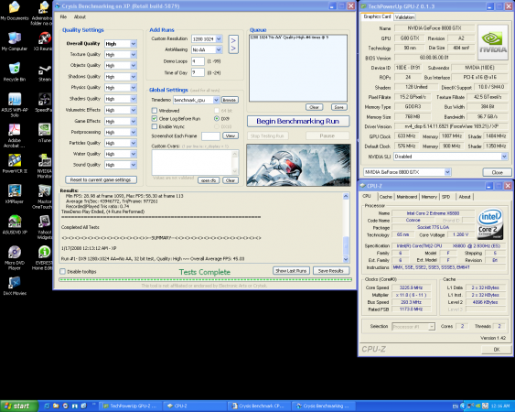The height and width of the screenshot is (412, 515).
Task: Switch to the Mainboard tab in CPU-Z
Action: (407, 197)
